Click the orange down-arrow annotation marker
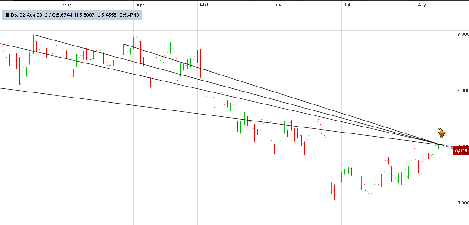The image size is (469, 225). [442, 133]
